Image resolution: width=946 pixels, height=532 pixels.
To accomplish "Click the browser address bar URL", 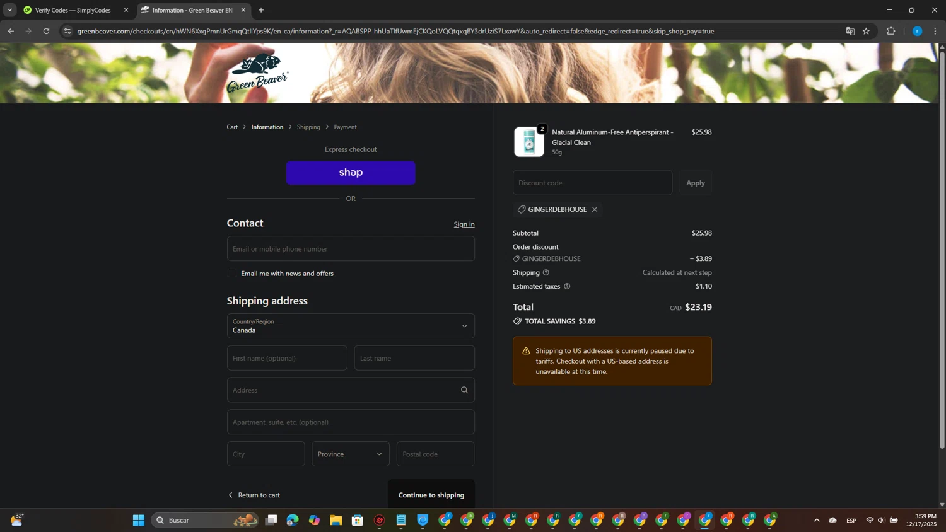I will 395,31.
